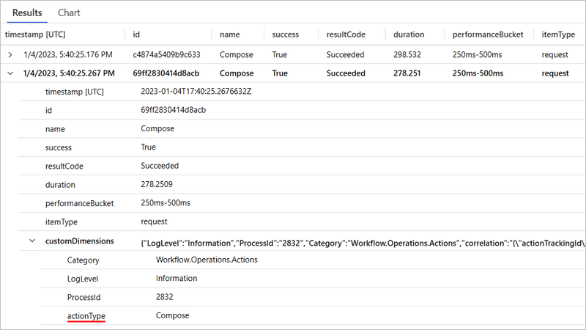Click the resultCode column header
The width and height of the screenshot is (586, 330).
pos(346,34)
